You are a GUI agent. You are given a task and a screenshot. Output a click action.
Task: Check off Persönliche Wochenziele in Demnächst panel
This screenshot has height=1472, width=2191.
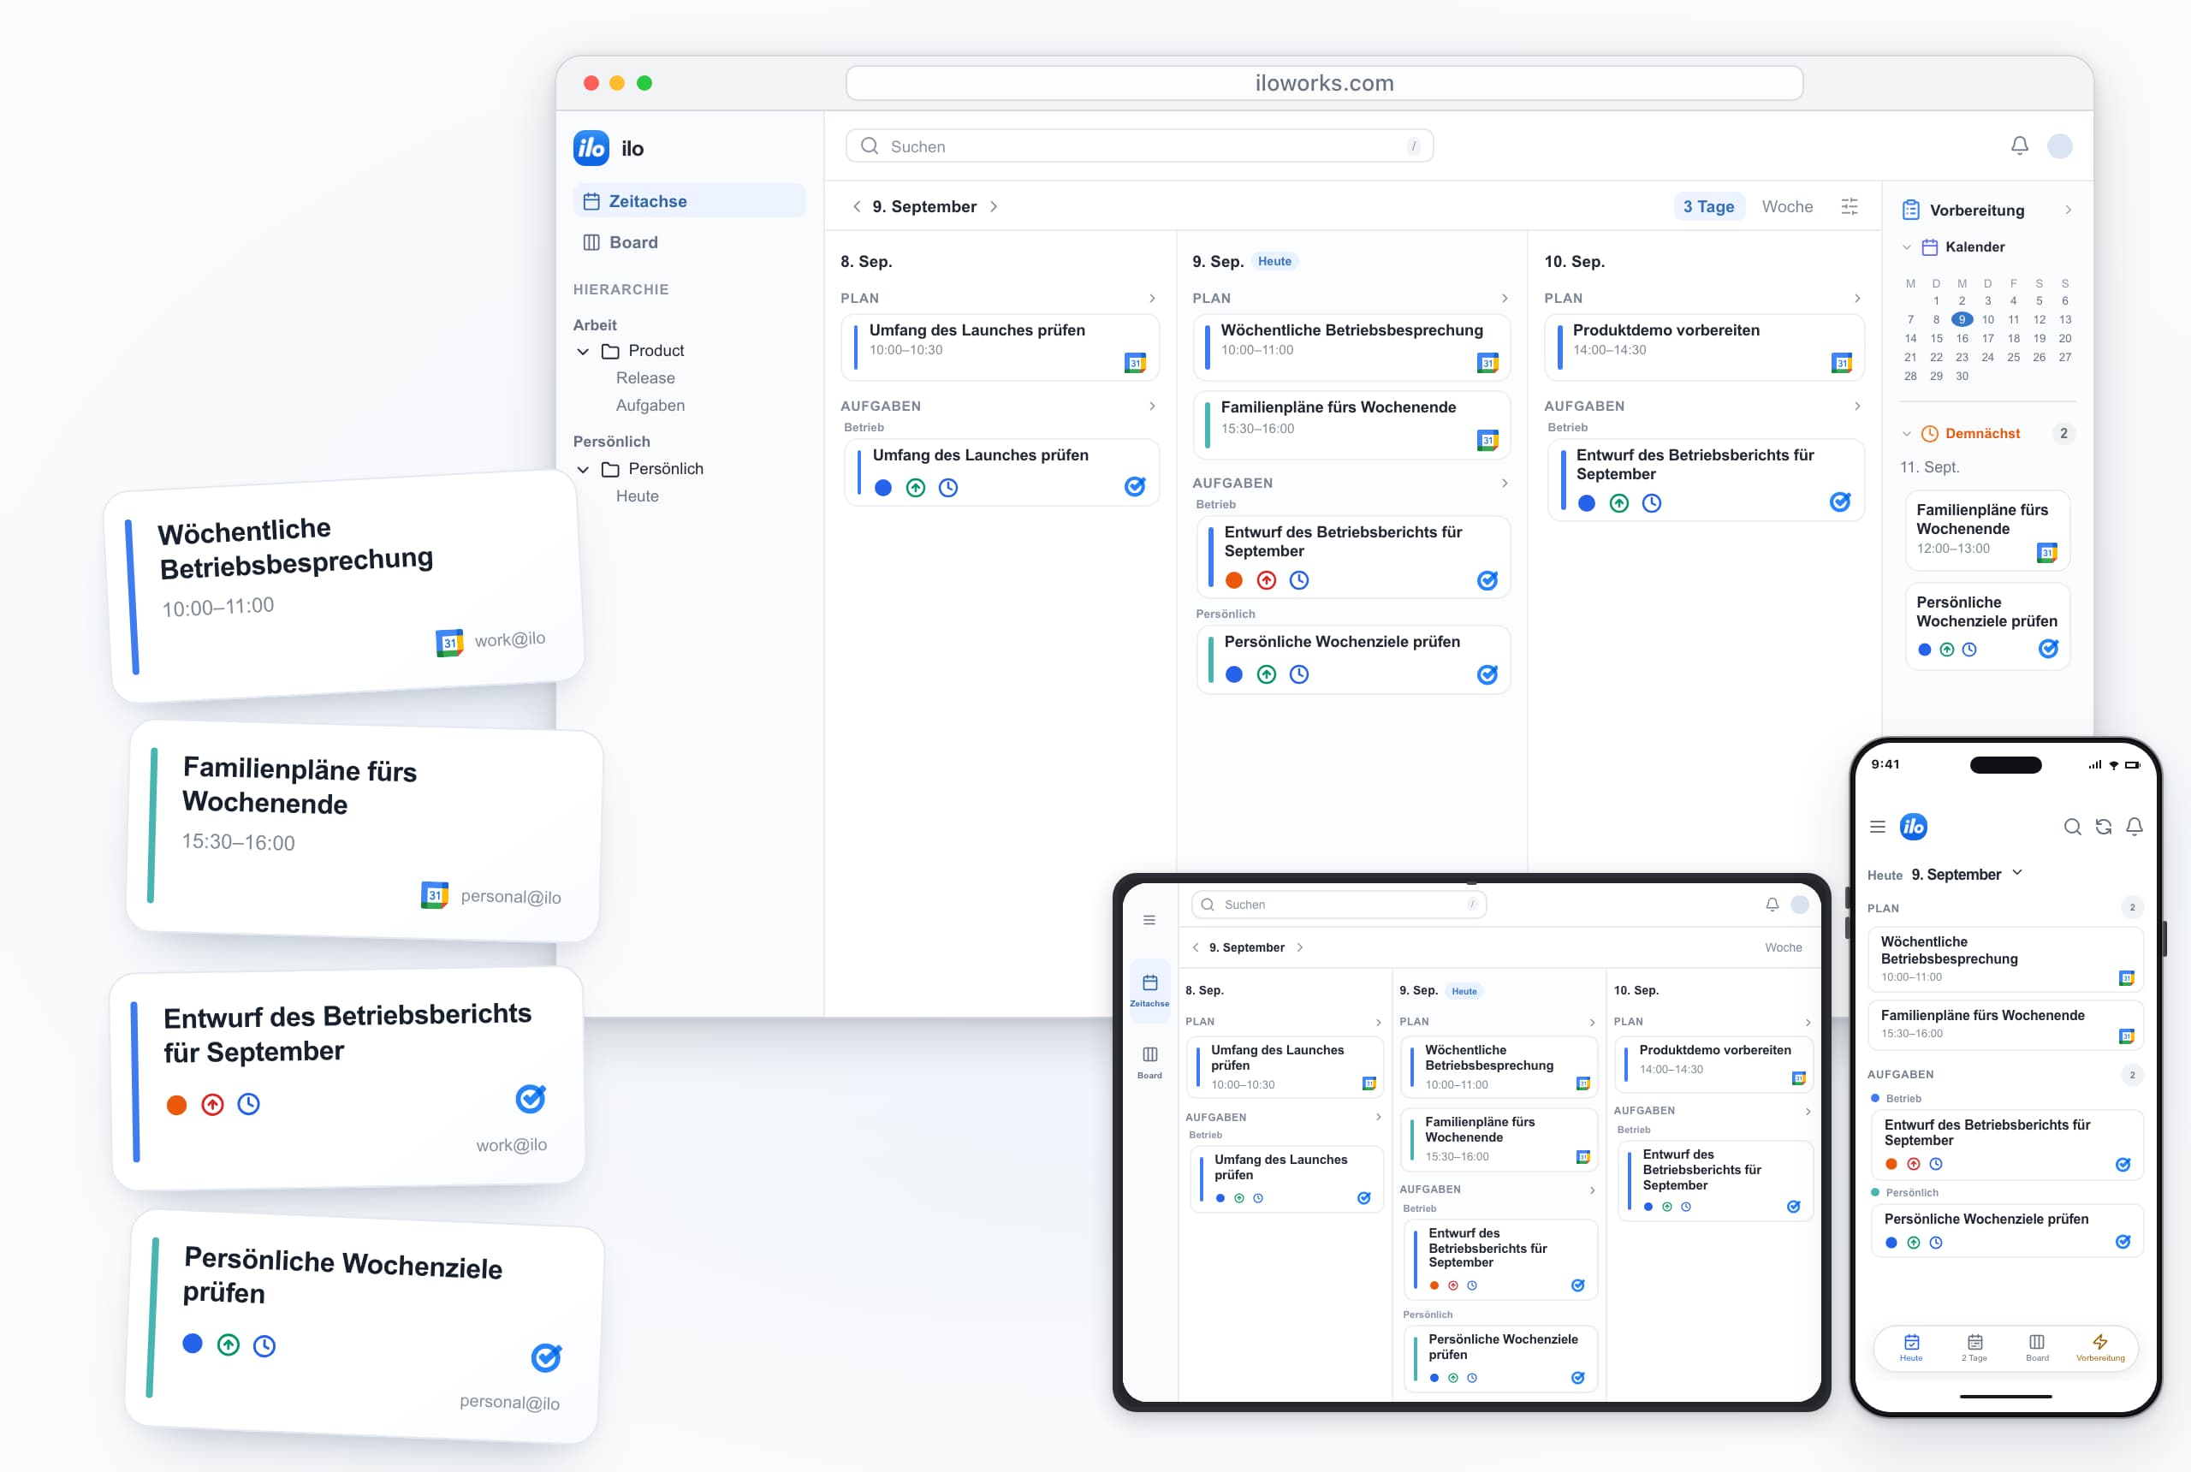pos(2048,649)
